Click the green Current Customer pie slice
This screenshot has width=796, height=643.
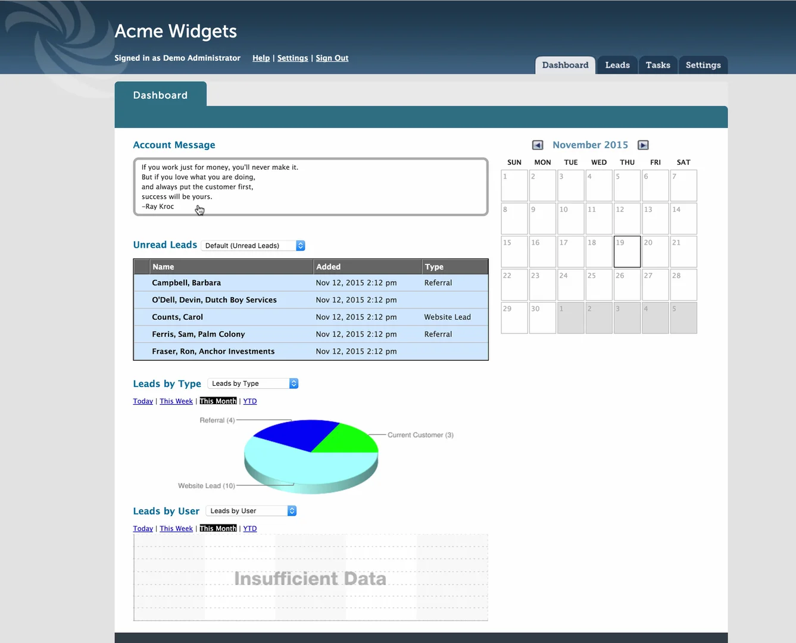tap(347, 438)
